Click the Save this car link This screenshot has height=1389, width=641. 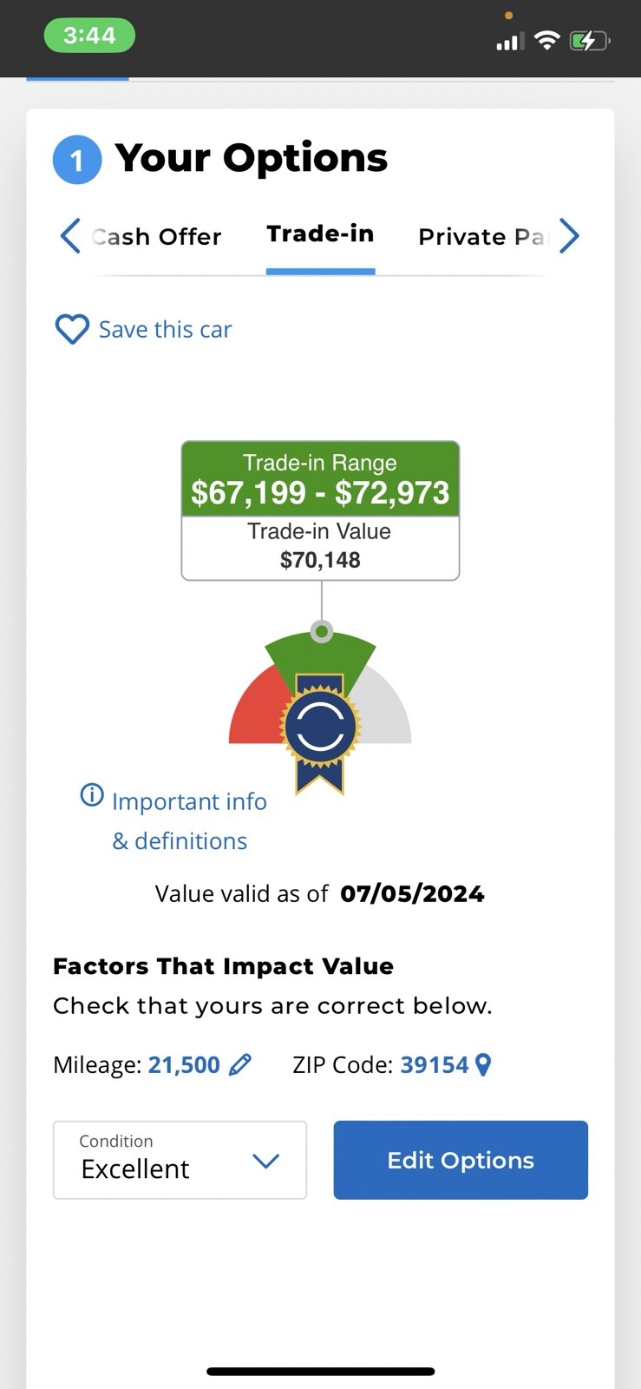(x=165, y=330)
